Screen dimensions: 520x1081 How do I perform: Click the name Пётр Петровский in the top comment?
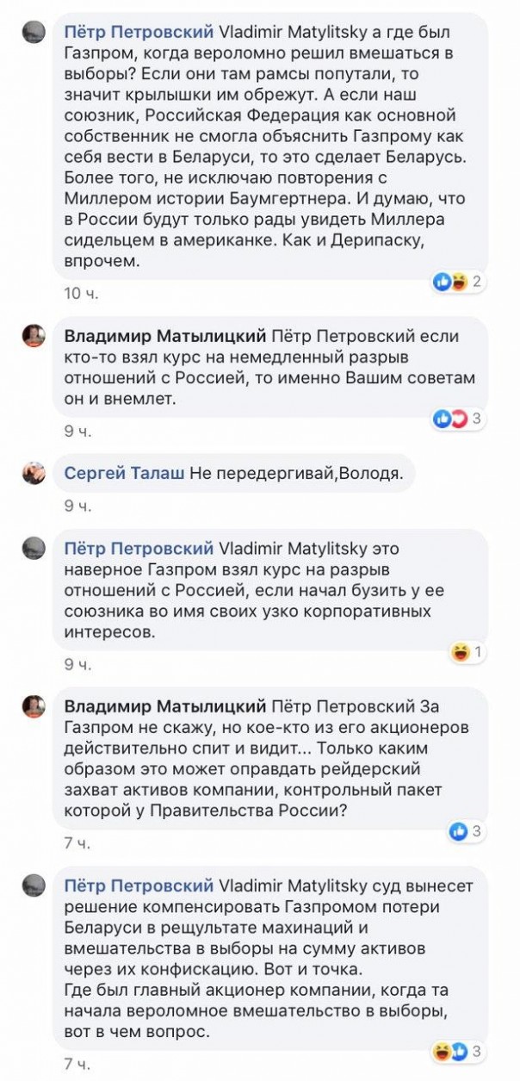[139, 33]
